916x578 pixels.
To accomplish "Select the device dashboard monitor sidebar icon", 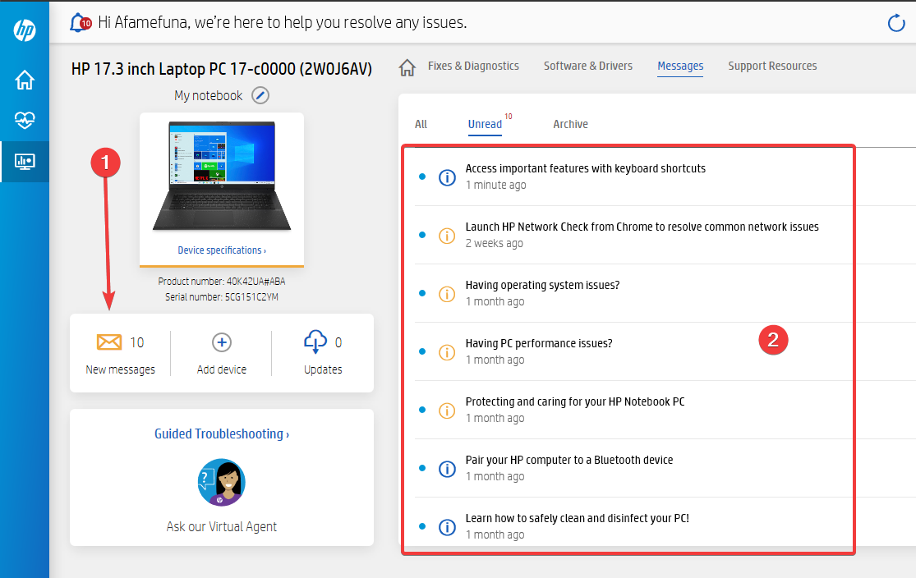I will pyautogui.click(x=25, y=162).
